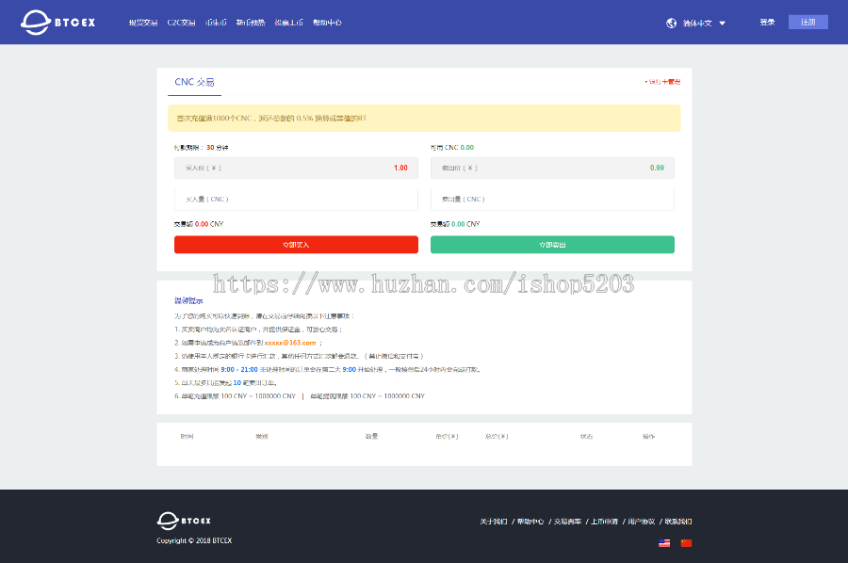
Task: Click the 状态 column header
Action: click(586, 436)
